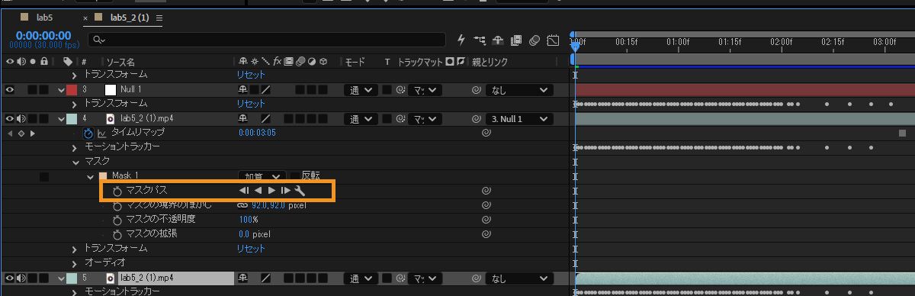Open the 3. Null 1 parent dropdown
The width and height of the screenshot is (915, 296).
point(518,119)
